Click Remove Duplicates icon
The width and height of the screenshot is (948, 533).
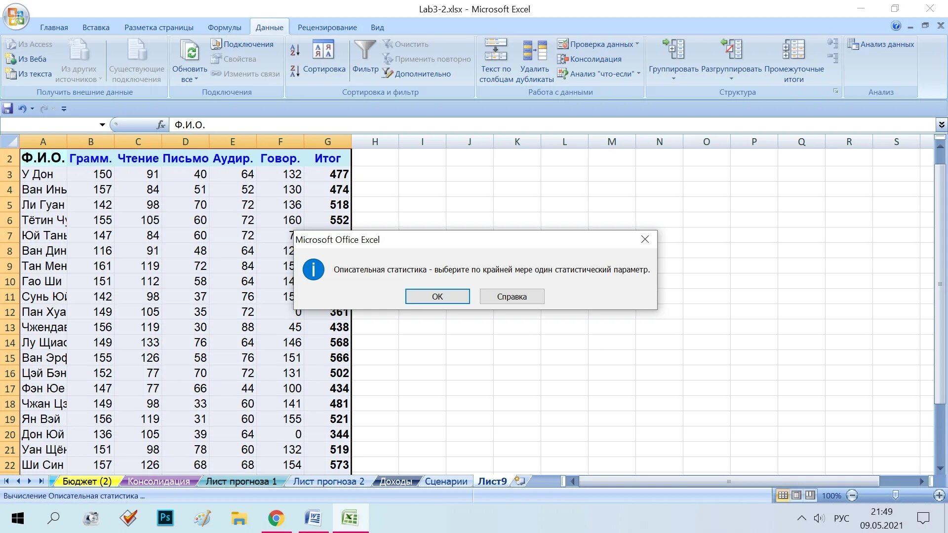pyautogui.click(x=535, y=50)
